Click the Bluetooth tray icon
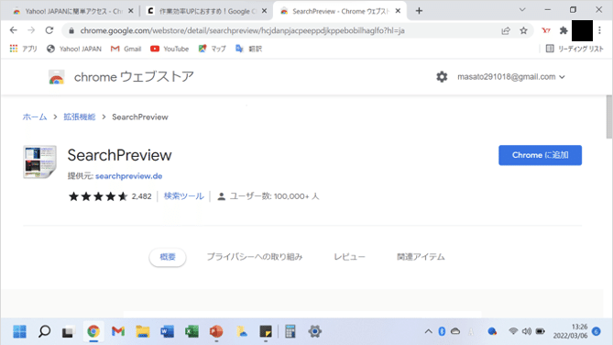This screenshot has width=613, height=345. [x=442, y=331]
